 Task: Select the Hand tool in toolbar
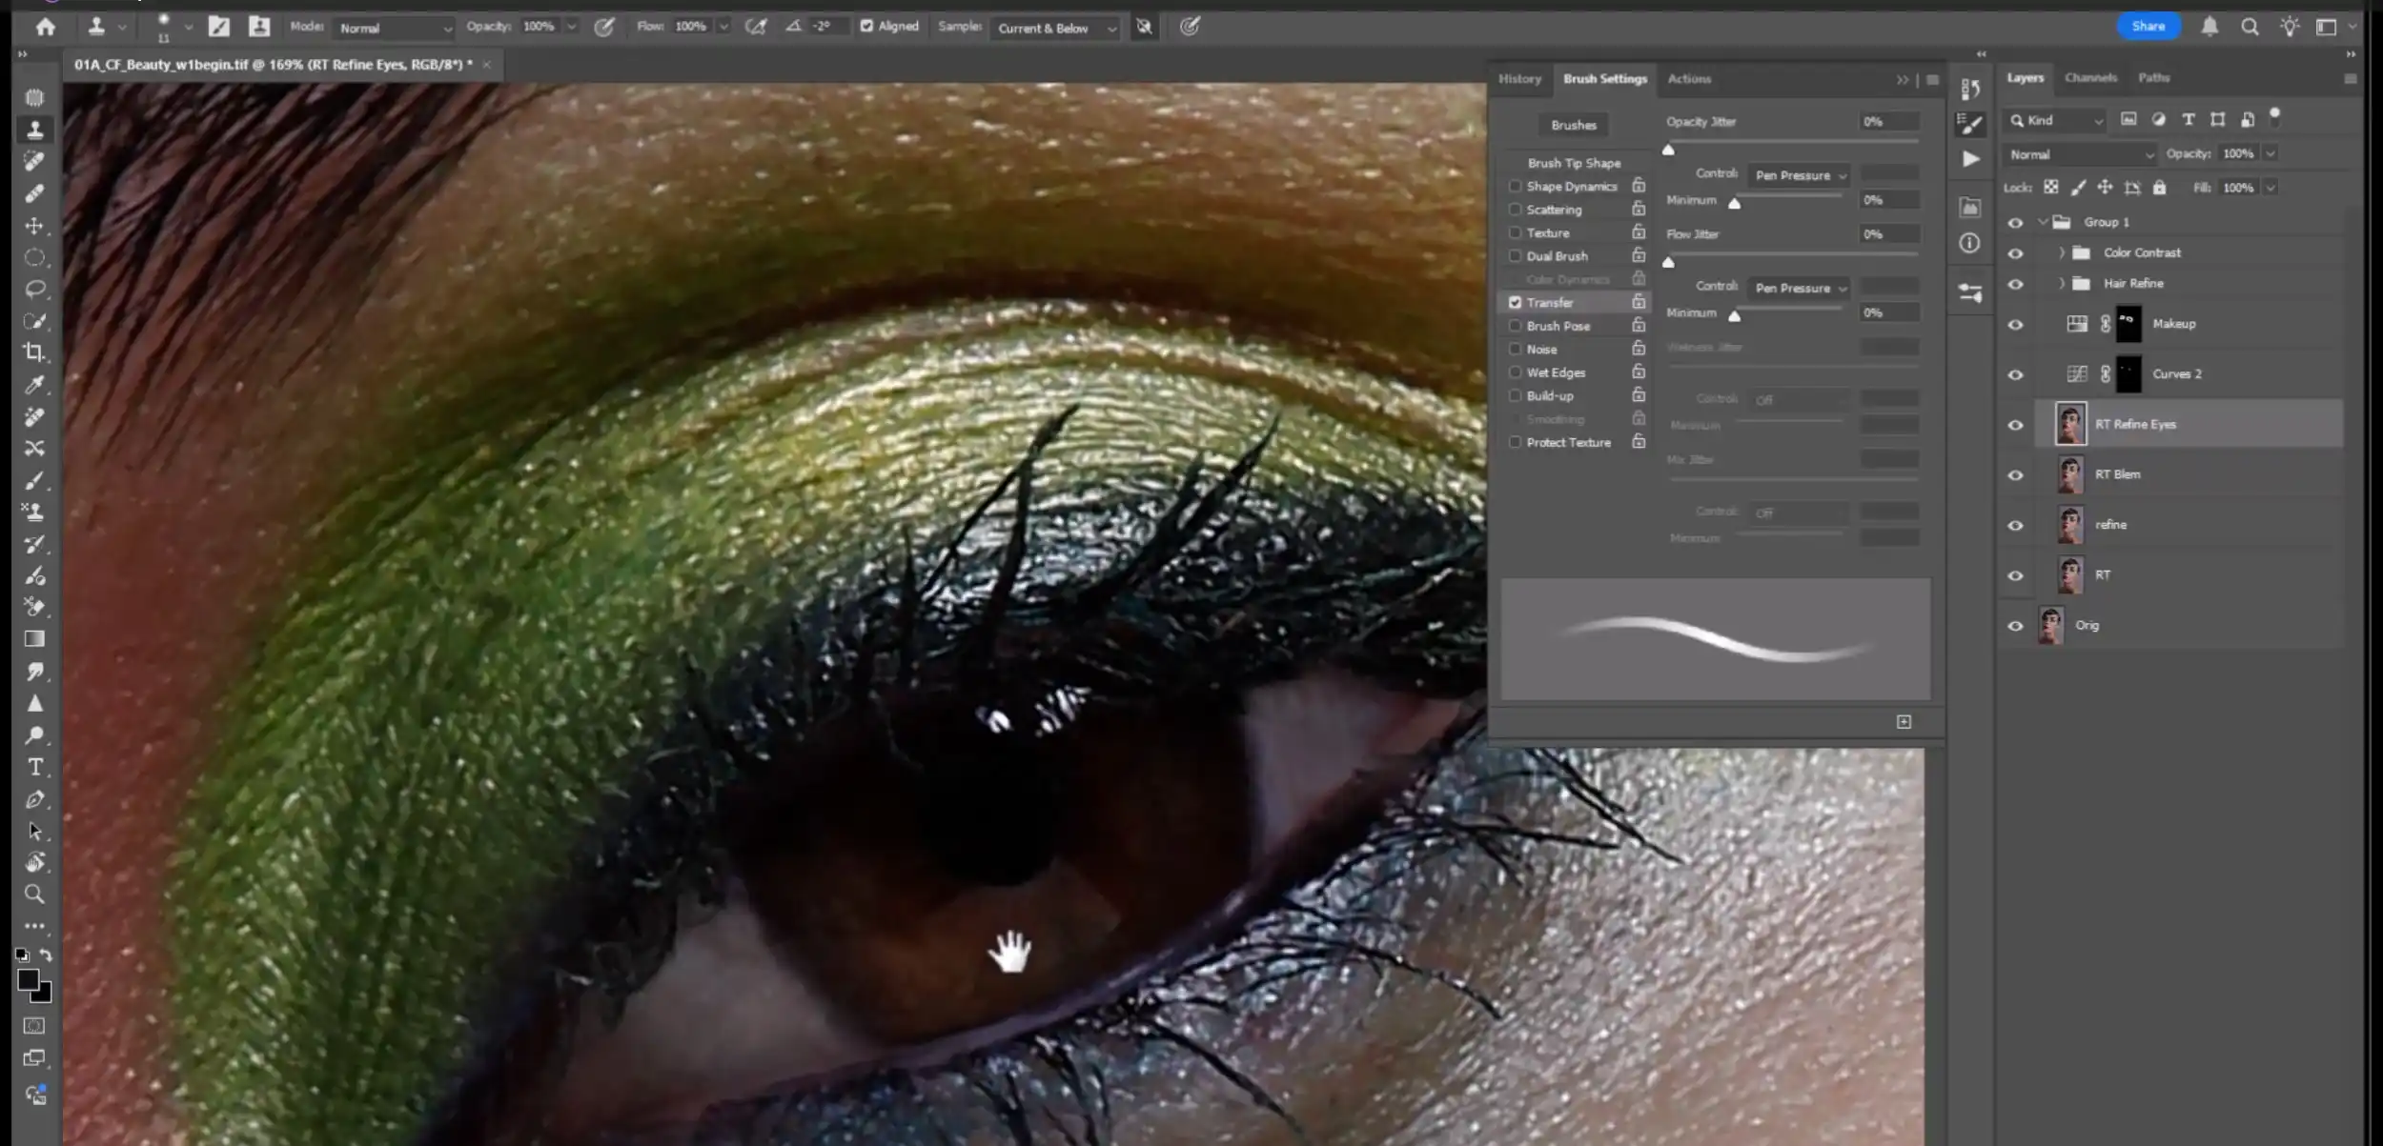pos(34,863)
